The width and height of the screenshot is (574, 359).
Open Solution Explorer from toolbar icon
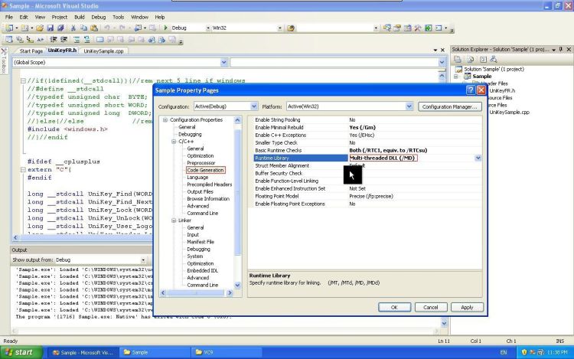tap(387, 28)
